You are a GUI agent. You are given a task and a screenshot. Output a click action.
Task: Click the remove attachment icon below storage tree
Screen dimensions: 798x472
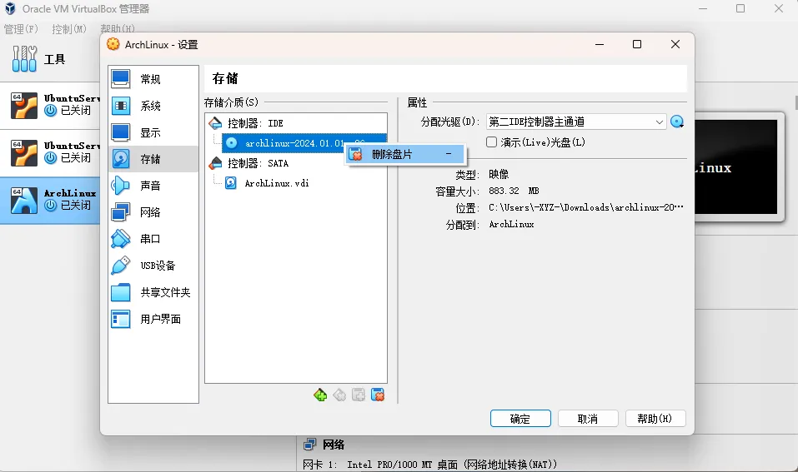point(378,395)
